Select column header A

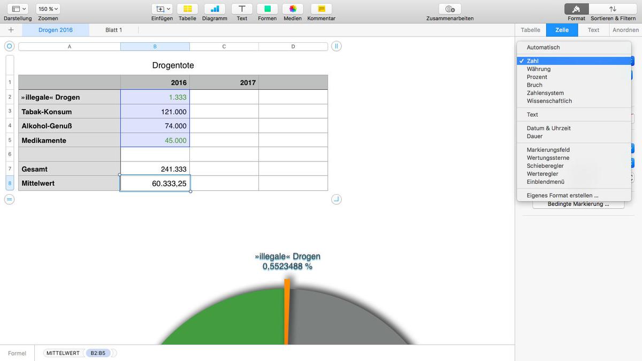tap(70, 47)
